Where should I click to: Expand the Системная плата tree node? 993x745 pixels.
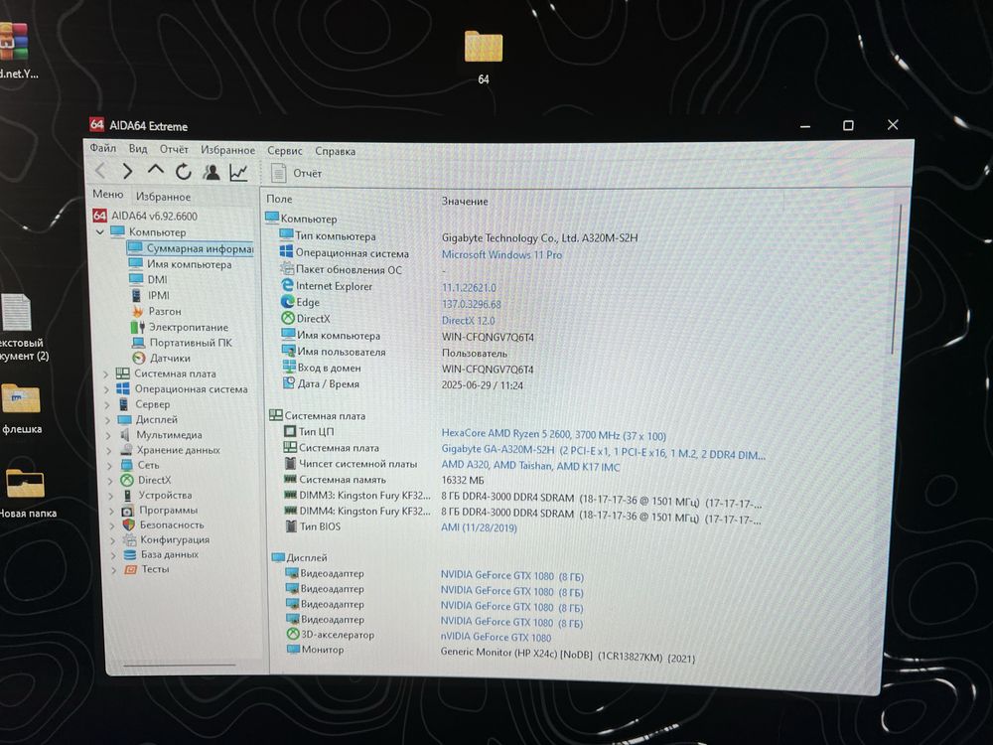pyautogui.click(x=106, y=373)
